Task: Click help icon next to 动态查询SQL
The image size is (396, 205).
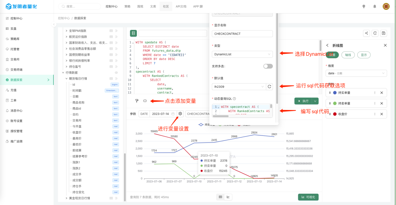Action: tap(234, 99)
